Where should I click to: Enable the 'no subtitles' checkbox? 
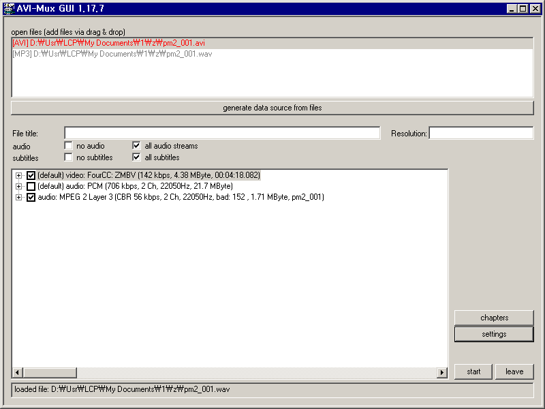[69, 157]
